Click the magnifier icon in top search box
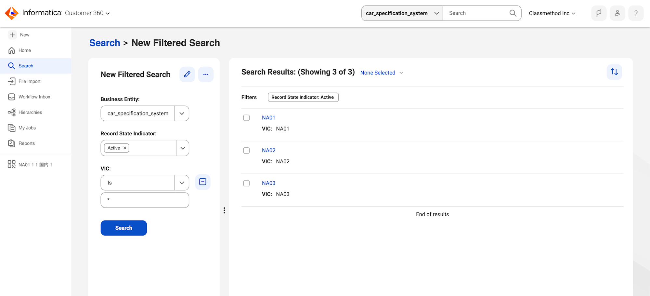 pyautogui.click(x=513, y=13)
